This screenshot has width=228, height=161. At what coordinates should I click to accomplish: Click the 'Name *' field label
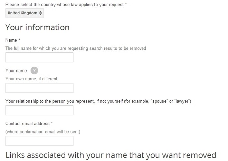13,40
